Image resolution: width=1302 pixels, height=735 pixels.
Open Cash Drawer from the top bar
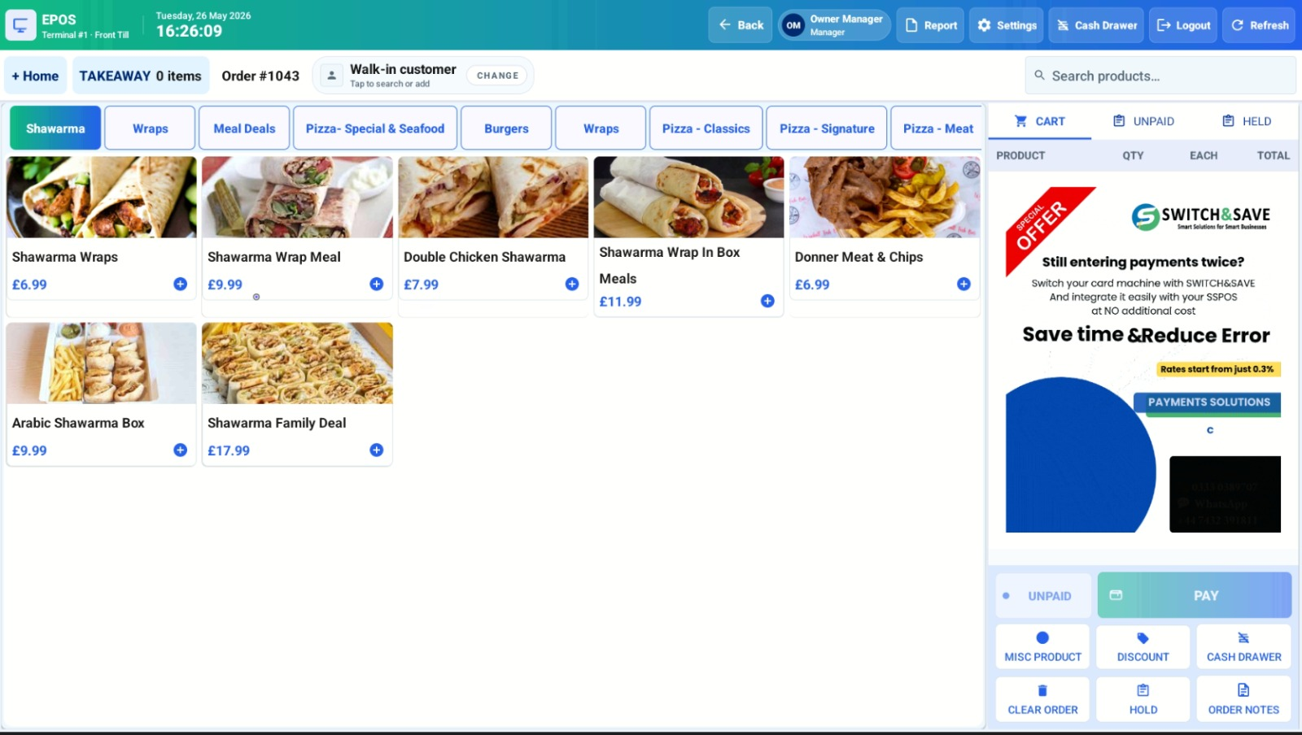[1096, 25]
